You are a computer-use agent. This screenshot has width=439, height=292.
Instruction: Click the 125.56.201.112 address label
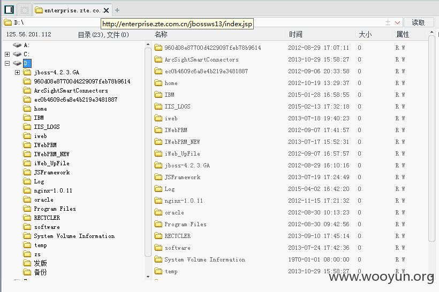pos(28,34)
